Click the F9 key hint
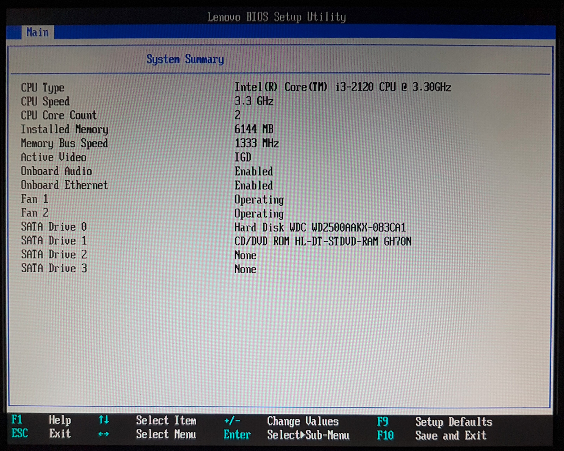Viewport: 564px width, 451px height. [382, 421]
